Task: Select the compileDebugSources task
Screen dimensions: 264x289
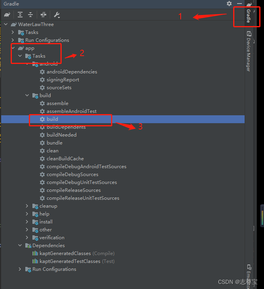Action: [x=72, y=175]
